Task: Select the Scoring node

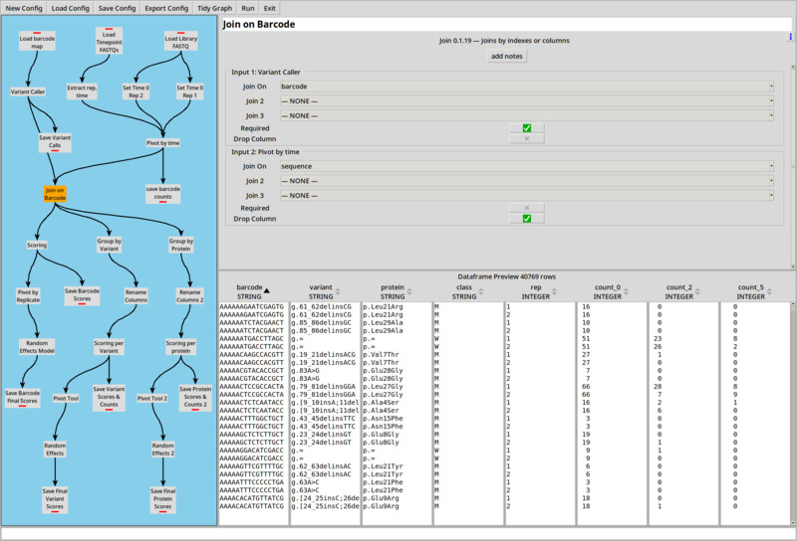Action: (x=37, y=245)
